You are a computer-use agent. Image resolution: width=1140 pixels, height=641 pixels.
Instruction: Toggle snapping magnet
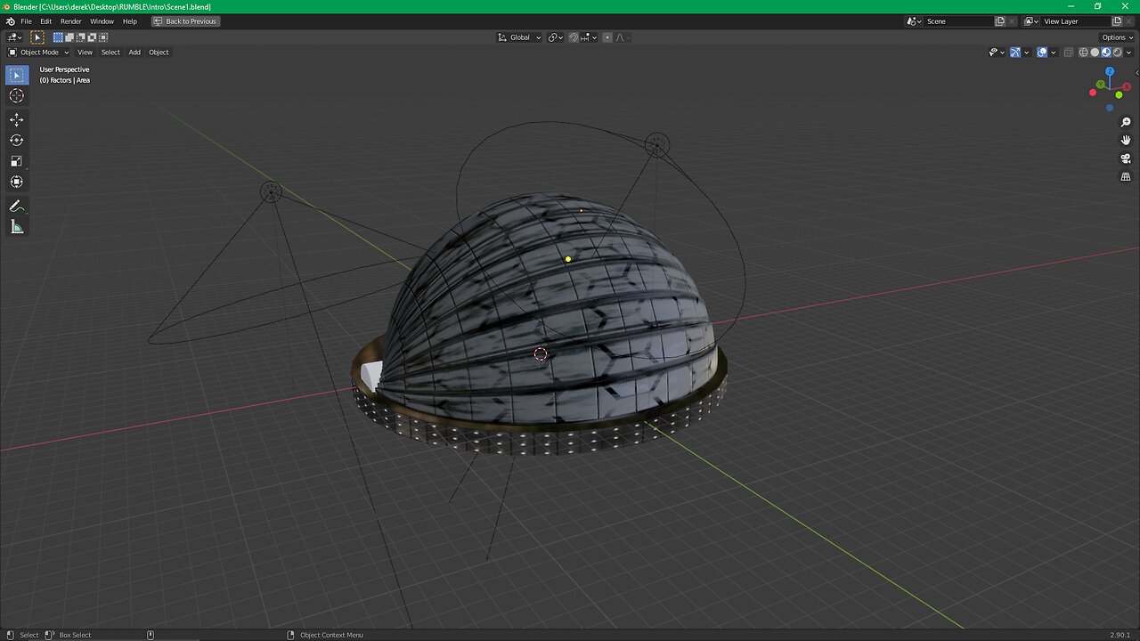[574, 37]
